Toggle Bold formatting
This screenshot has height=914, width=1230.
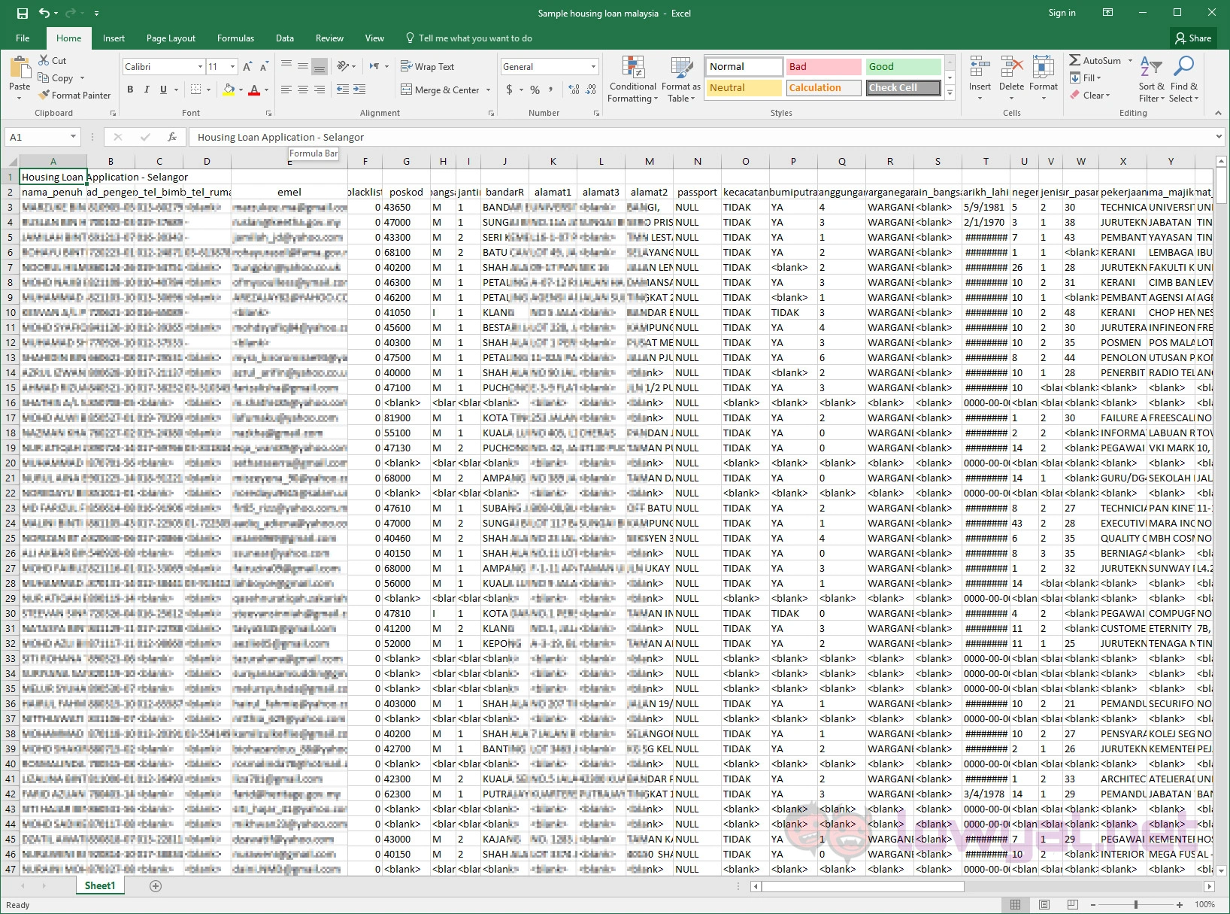130,90
